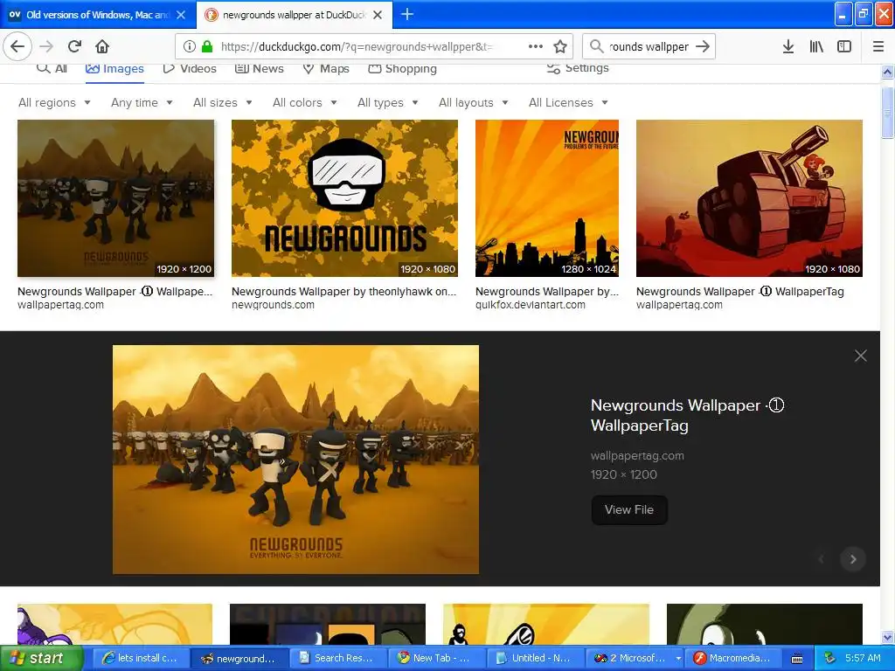This screenshot has height=671, width=895.
Task: Switch to New Tab Chrome taskbar window
Action: point(435,659)
